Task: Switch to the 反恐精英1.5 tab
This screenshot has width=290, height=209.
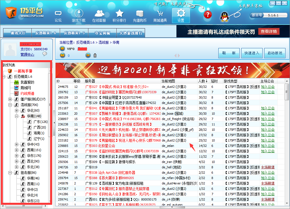Action: coord(74,32)
